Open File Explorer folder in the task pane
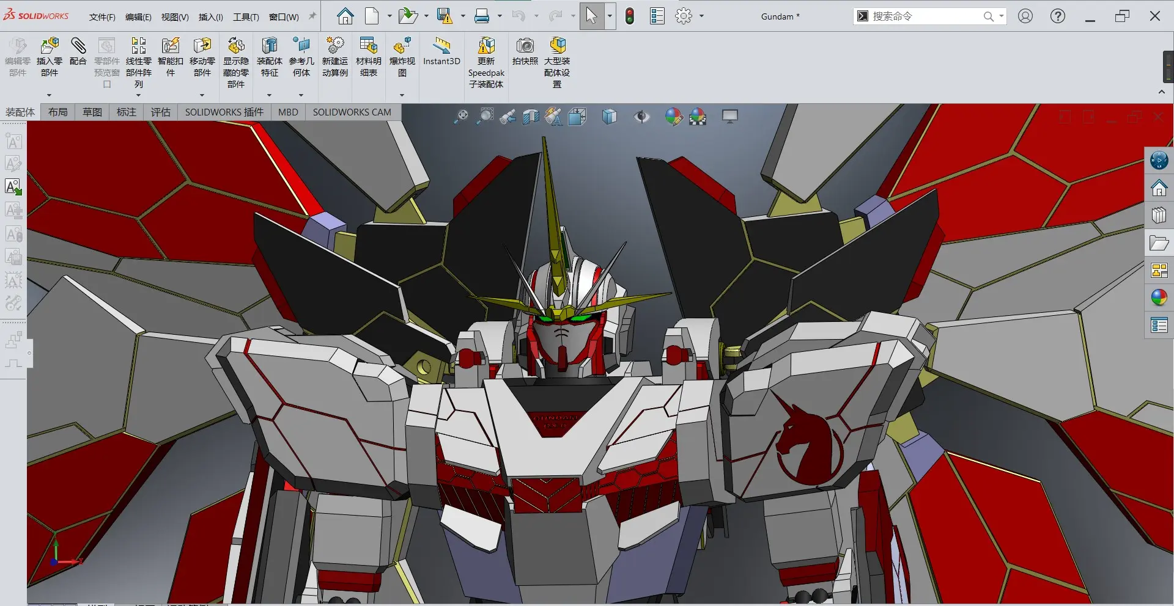Image resolution: width=1174 pixels, height=606 pixels. click(x=1159, y=243)
